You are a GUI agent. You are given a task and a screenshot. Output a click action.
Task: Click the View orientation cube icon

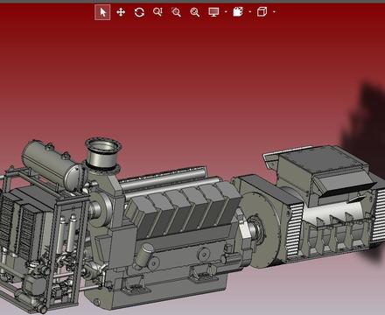point(262,12)
